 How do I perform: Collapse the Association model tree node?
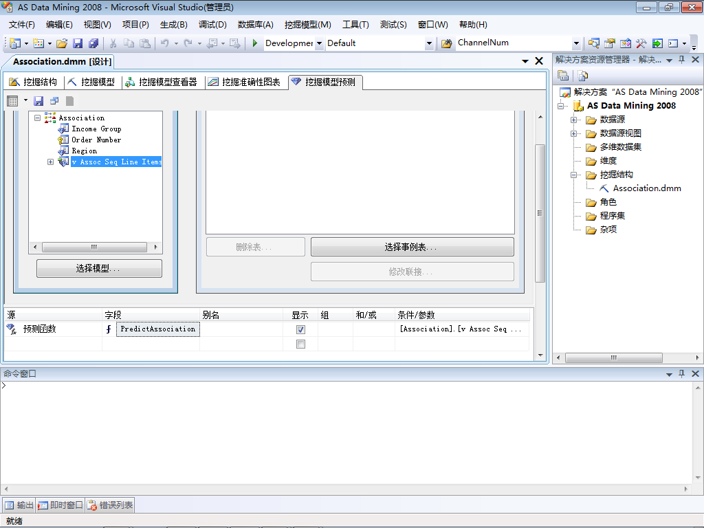pyautogui.click(x=38, y=118)
